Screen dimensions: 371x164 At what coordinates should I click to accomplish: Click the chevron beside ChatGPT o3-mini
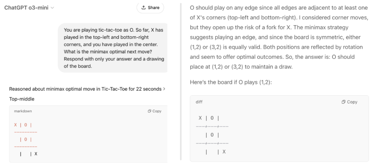[52, 8]
